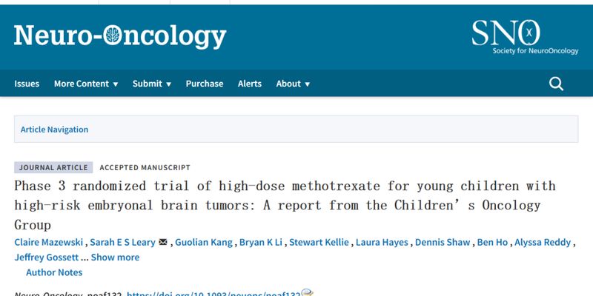The height and width of the screenshot is (296, 593).
Task: Open the Society for NeuroOncology logo
Action: click(523, 36)
